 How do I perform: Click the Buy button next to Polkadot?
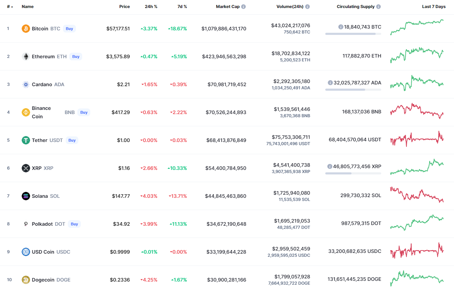tap(75, 224)
